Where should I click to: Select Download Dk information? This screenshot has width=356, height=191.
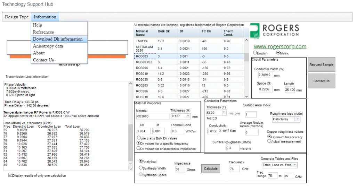[x=59, y=39]
